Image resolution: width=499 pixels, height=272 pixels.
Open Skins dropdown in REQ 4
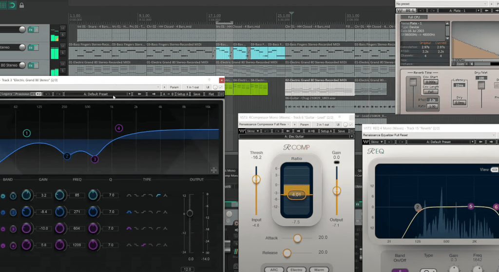pyautogui.click(x=377, y=142)
